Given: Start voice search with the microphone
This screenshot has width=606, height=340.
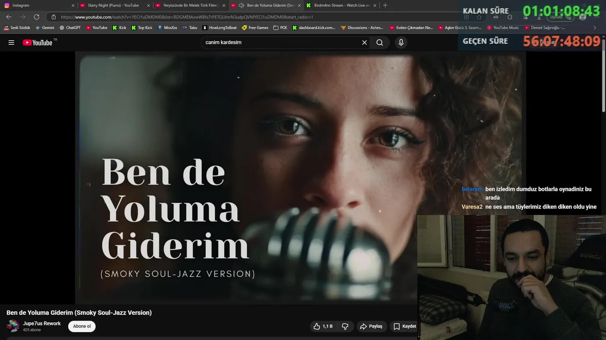Looking at the screenshot, I should tap(401, 42).
